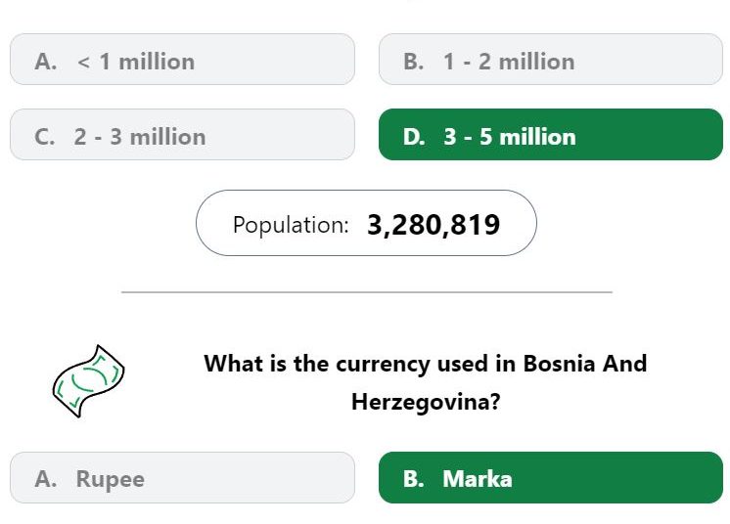730x524 pixels.
Task: Click the Bosnia currency question heading
Action: coord(426,382)
